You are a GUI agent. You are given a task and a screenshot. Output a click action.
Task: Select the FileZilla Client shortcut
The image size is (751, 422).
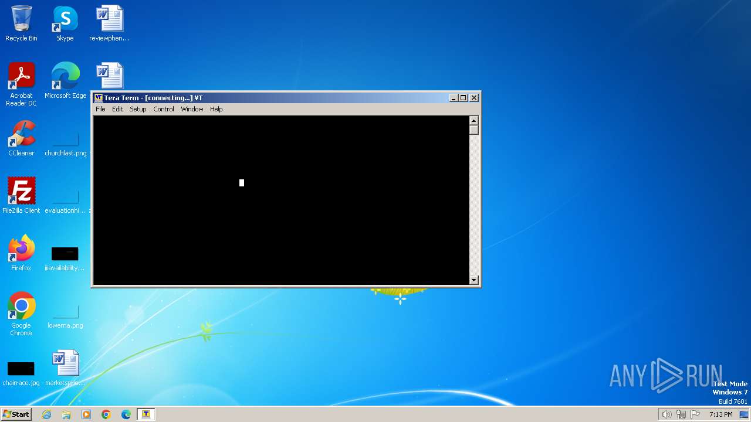point(21,196)
